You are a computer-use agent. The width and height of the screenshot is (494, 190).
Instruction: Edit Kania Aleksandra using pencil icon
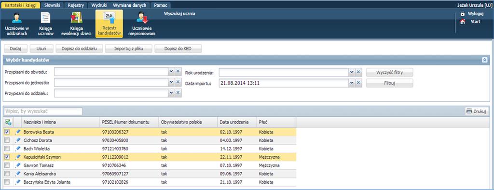(x=18, y=173)
